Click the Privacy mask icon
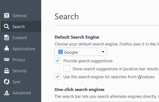Image resolution: width=159 pixels, height=102 pixels. click(x=7, y=60)
